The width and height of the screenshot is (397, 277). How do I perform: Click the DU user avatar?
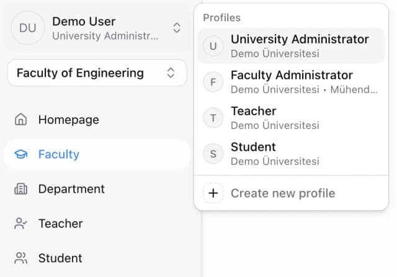pyautogui.click(x=28, y=28)
